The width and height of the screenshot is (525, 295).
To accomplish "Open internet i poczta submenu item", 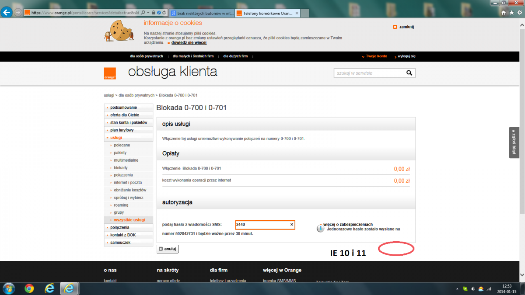I will (128, 183).
